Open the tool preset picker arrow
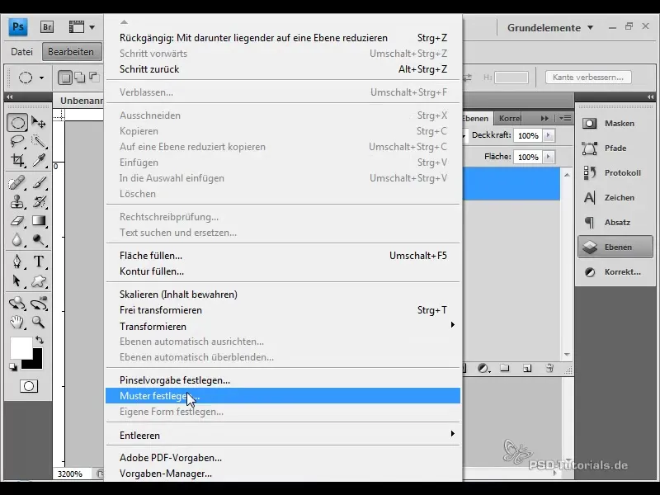Screen dimensions: 660x495 click(41, 78)
